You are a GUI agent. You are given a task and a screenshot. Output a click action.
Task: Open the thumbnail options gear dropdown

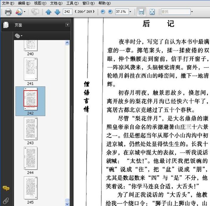coord(18,36)
